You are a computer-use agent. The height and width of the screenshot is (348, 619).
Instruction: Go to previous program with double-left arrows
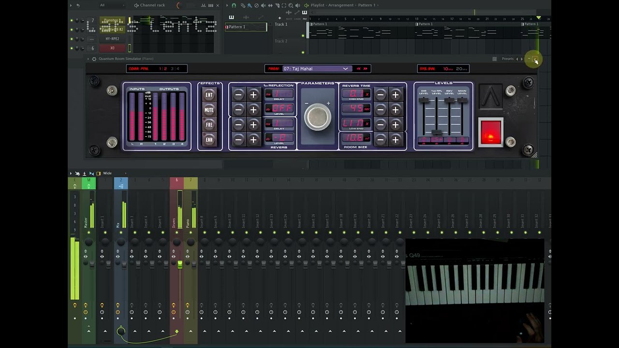click(x=359, y=69)
